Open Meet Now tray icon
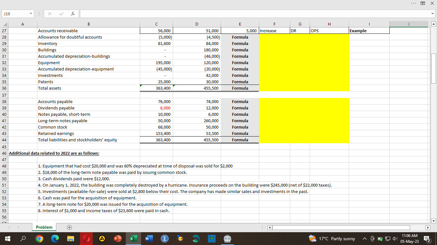This screenshot has width=437, height=245. [372, 239]
